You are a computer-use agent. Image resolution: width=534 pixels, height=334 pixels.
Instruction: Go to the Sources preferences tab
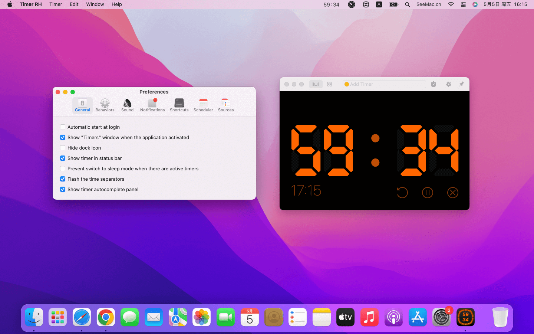pyautogui.click(x=226, y=105)
